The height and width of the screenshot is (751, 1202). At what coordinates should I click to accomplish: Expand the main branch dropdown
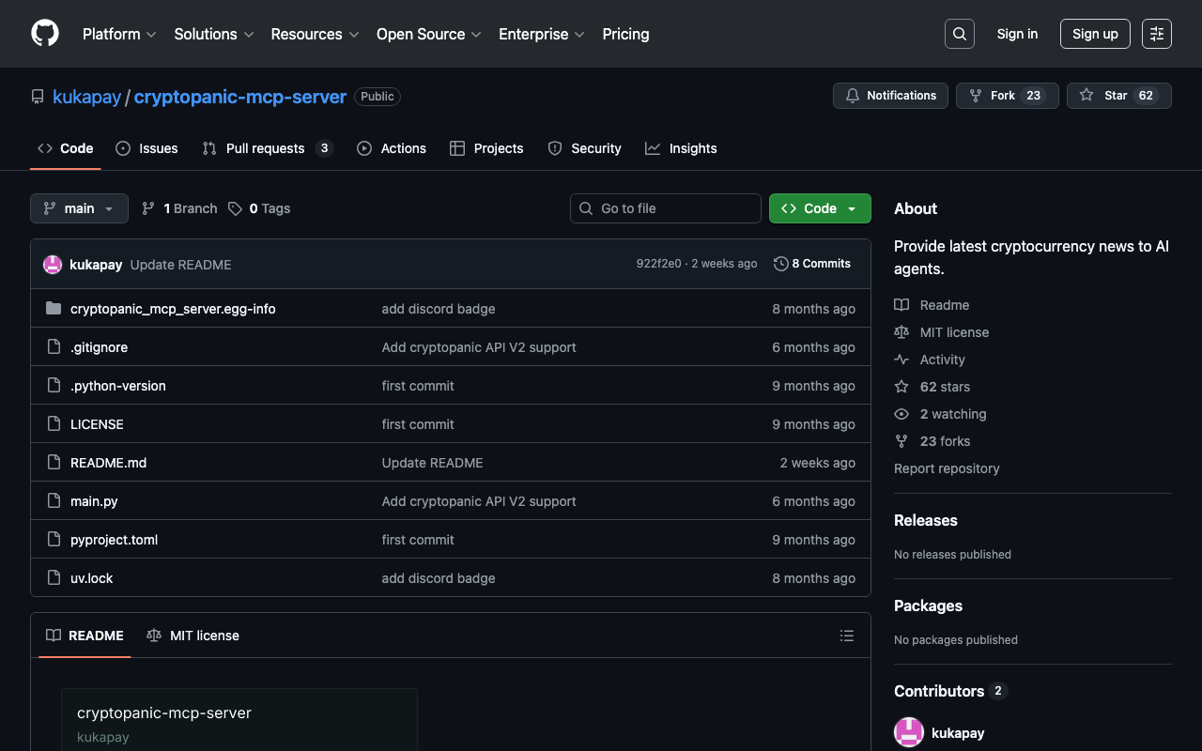tap(79, 208)
